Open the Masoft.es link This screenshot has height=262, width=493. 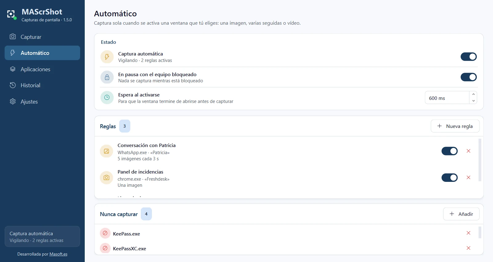pyautogui.click(x=58, y=254)
